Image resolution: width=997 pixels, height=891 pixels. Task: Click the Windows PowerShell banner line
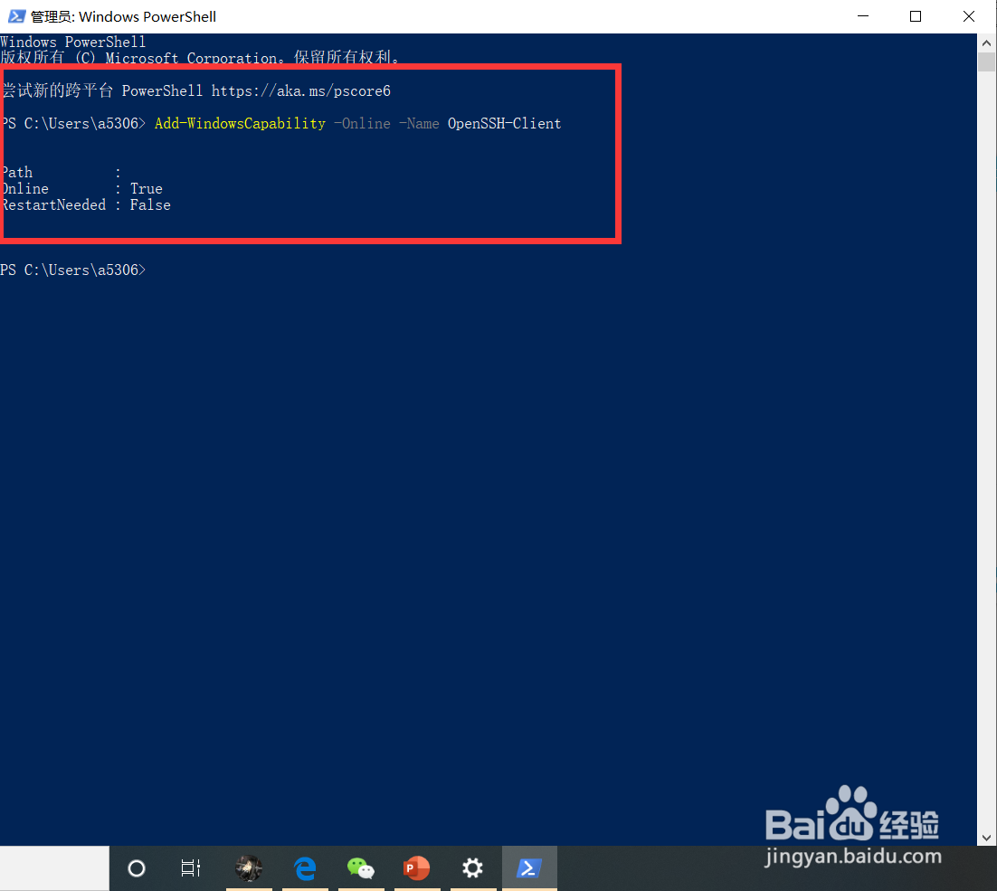point(73,42)
